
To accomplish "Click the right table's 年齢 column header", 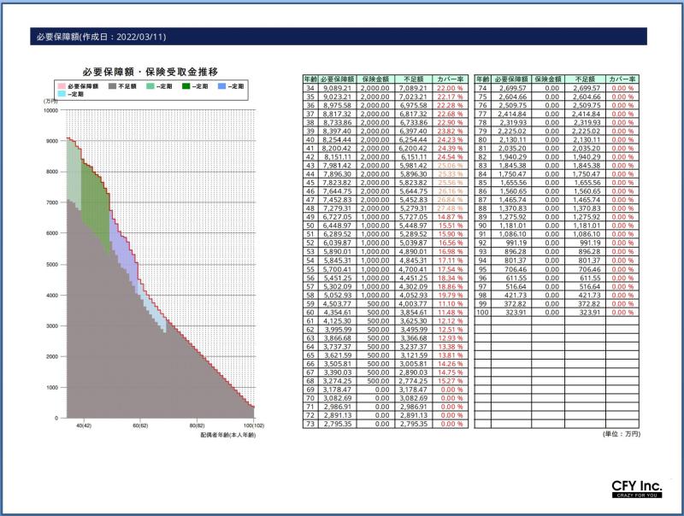I will [x=481, y=79].
